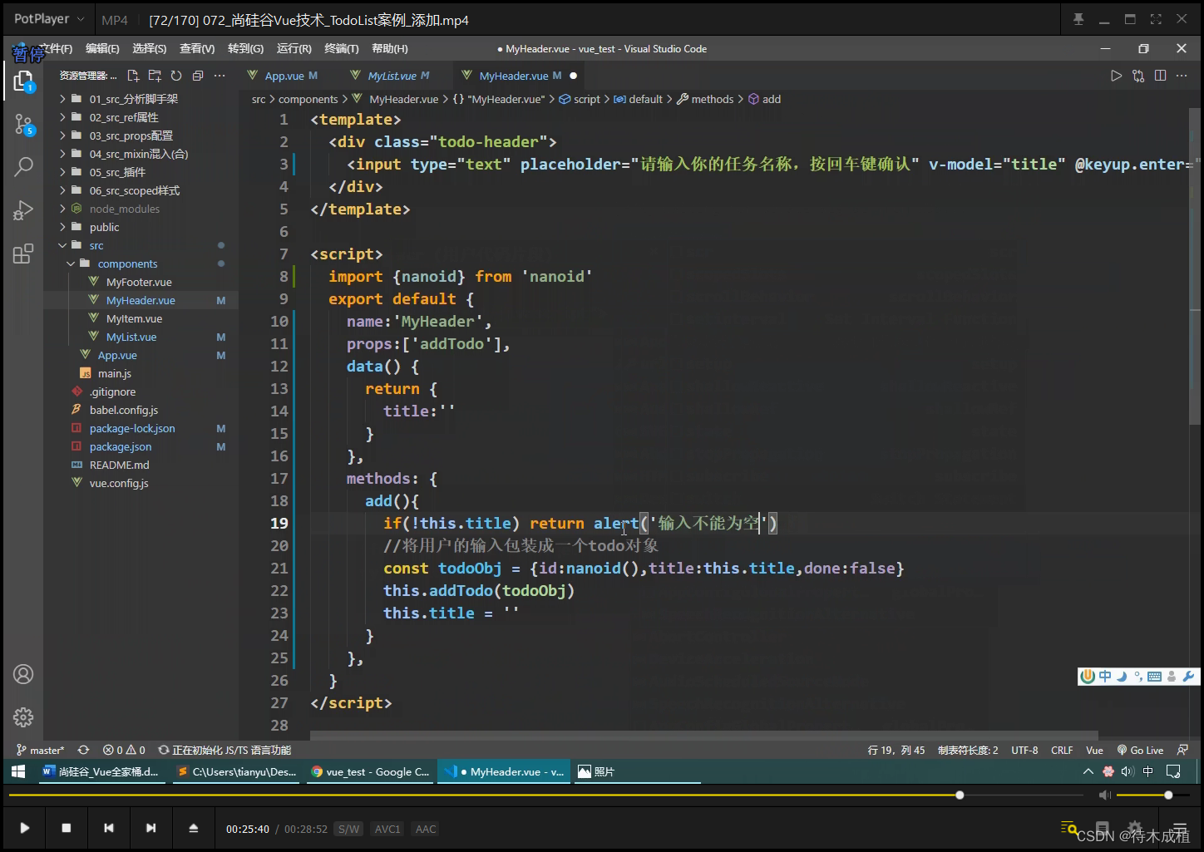Split the editor to the right
This screenshot has width=1204, height=852.
1160,76
